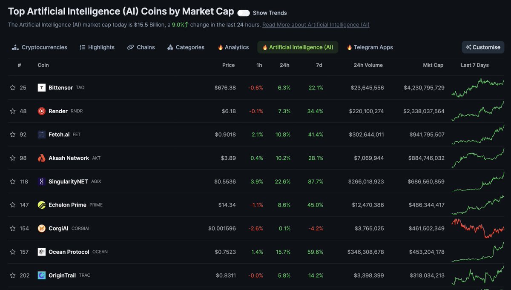The width and height of the screenshot is (511, 290).
Task: Click the Bittensor TAO logo icon
Action: (x=42, y=88)
